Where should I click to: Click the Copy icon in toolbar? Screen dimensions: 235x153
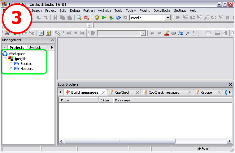63,18
